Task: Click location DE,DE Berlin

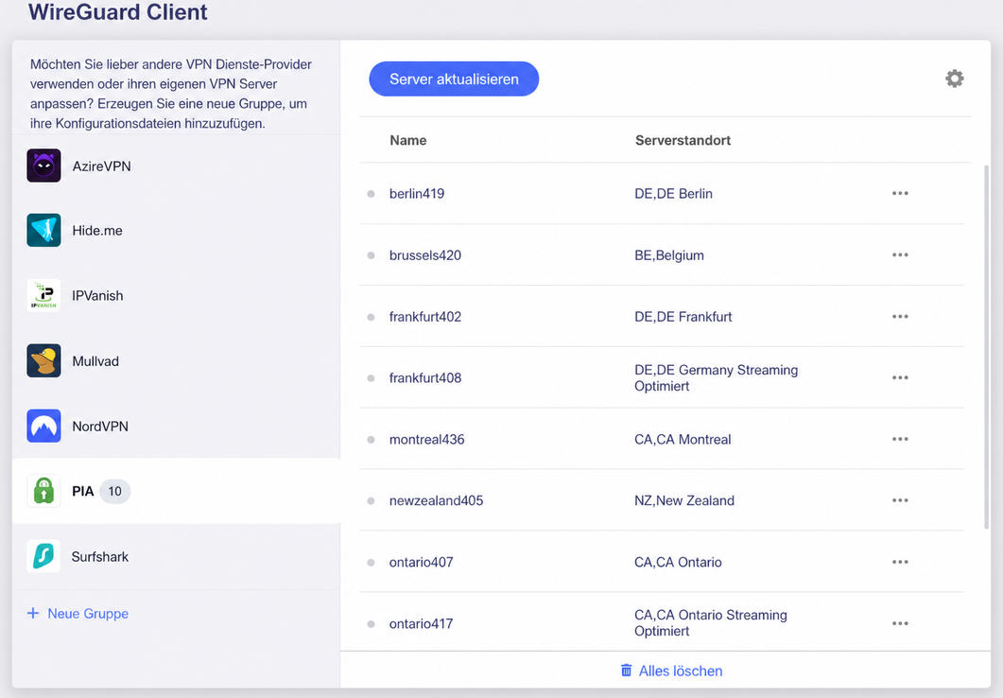Action: tap(673, 193)
